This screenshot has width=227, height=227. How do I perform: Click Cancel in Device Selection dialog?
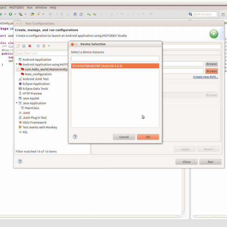(x=124, y=137)
